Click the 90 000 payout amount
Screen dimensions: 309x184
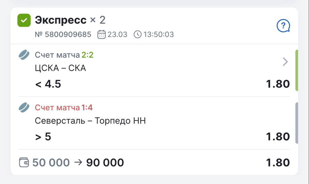(x=105, y=163)
